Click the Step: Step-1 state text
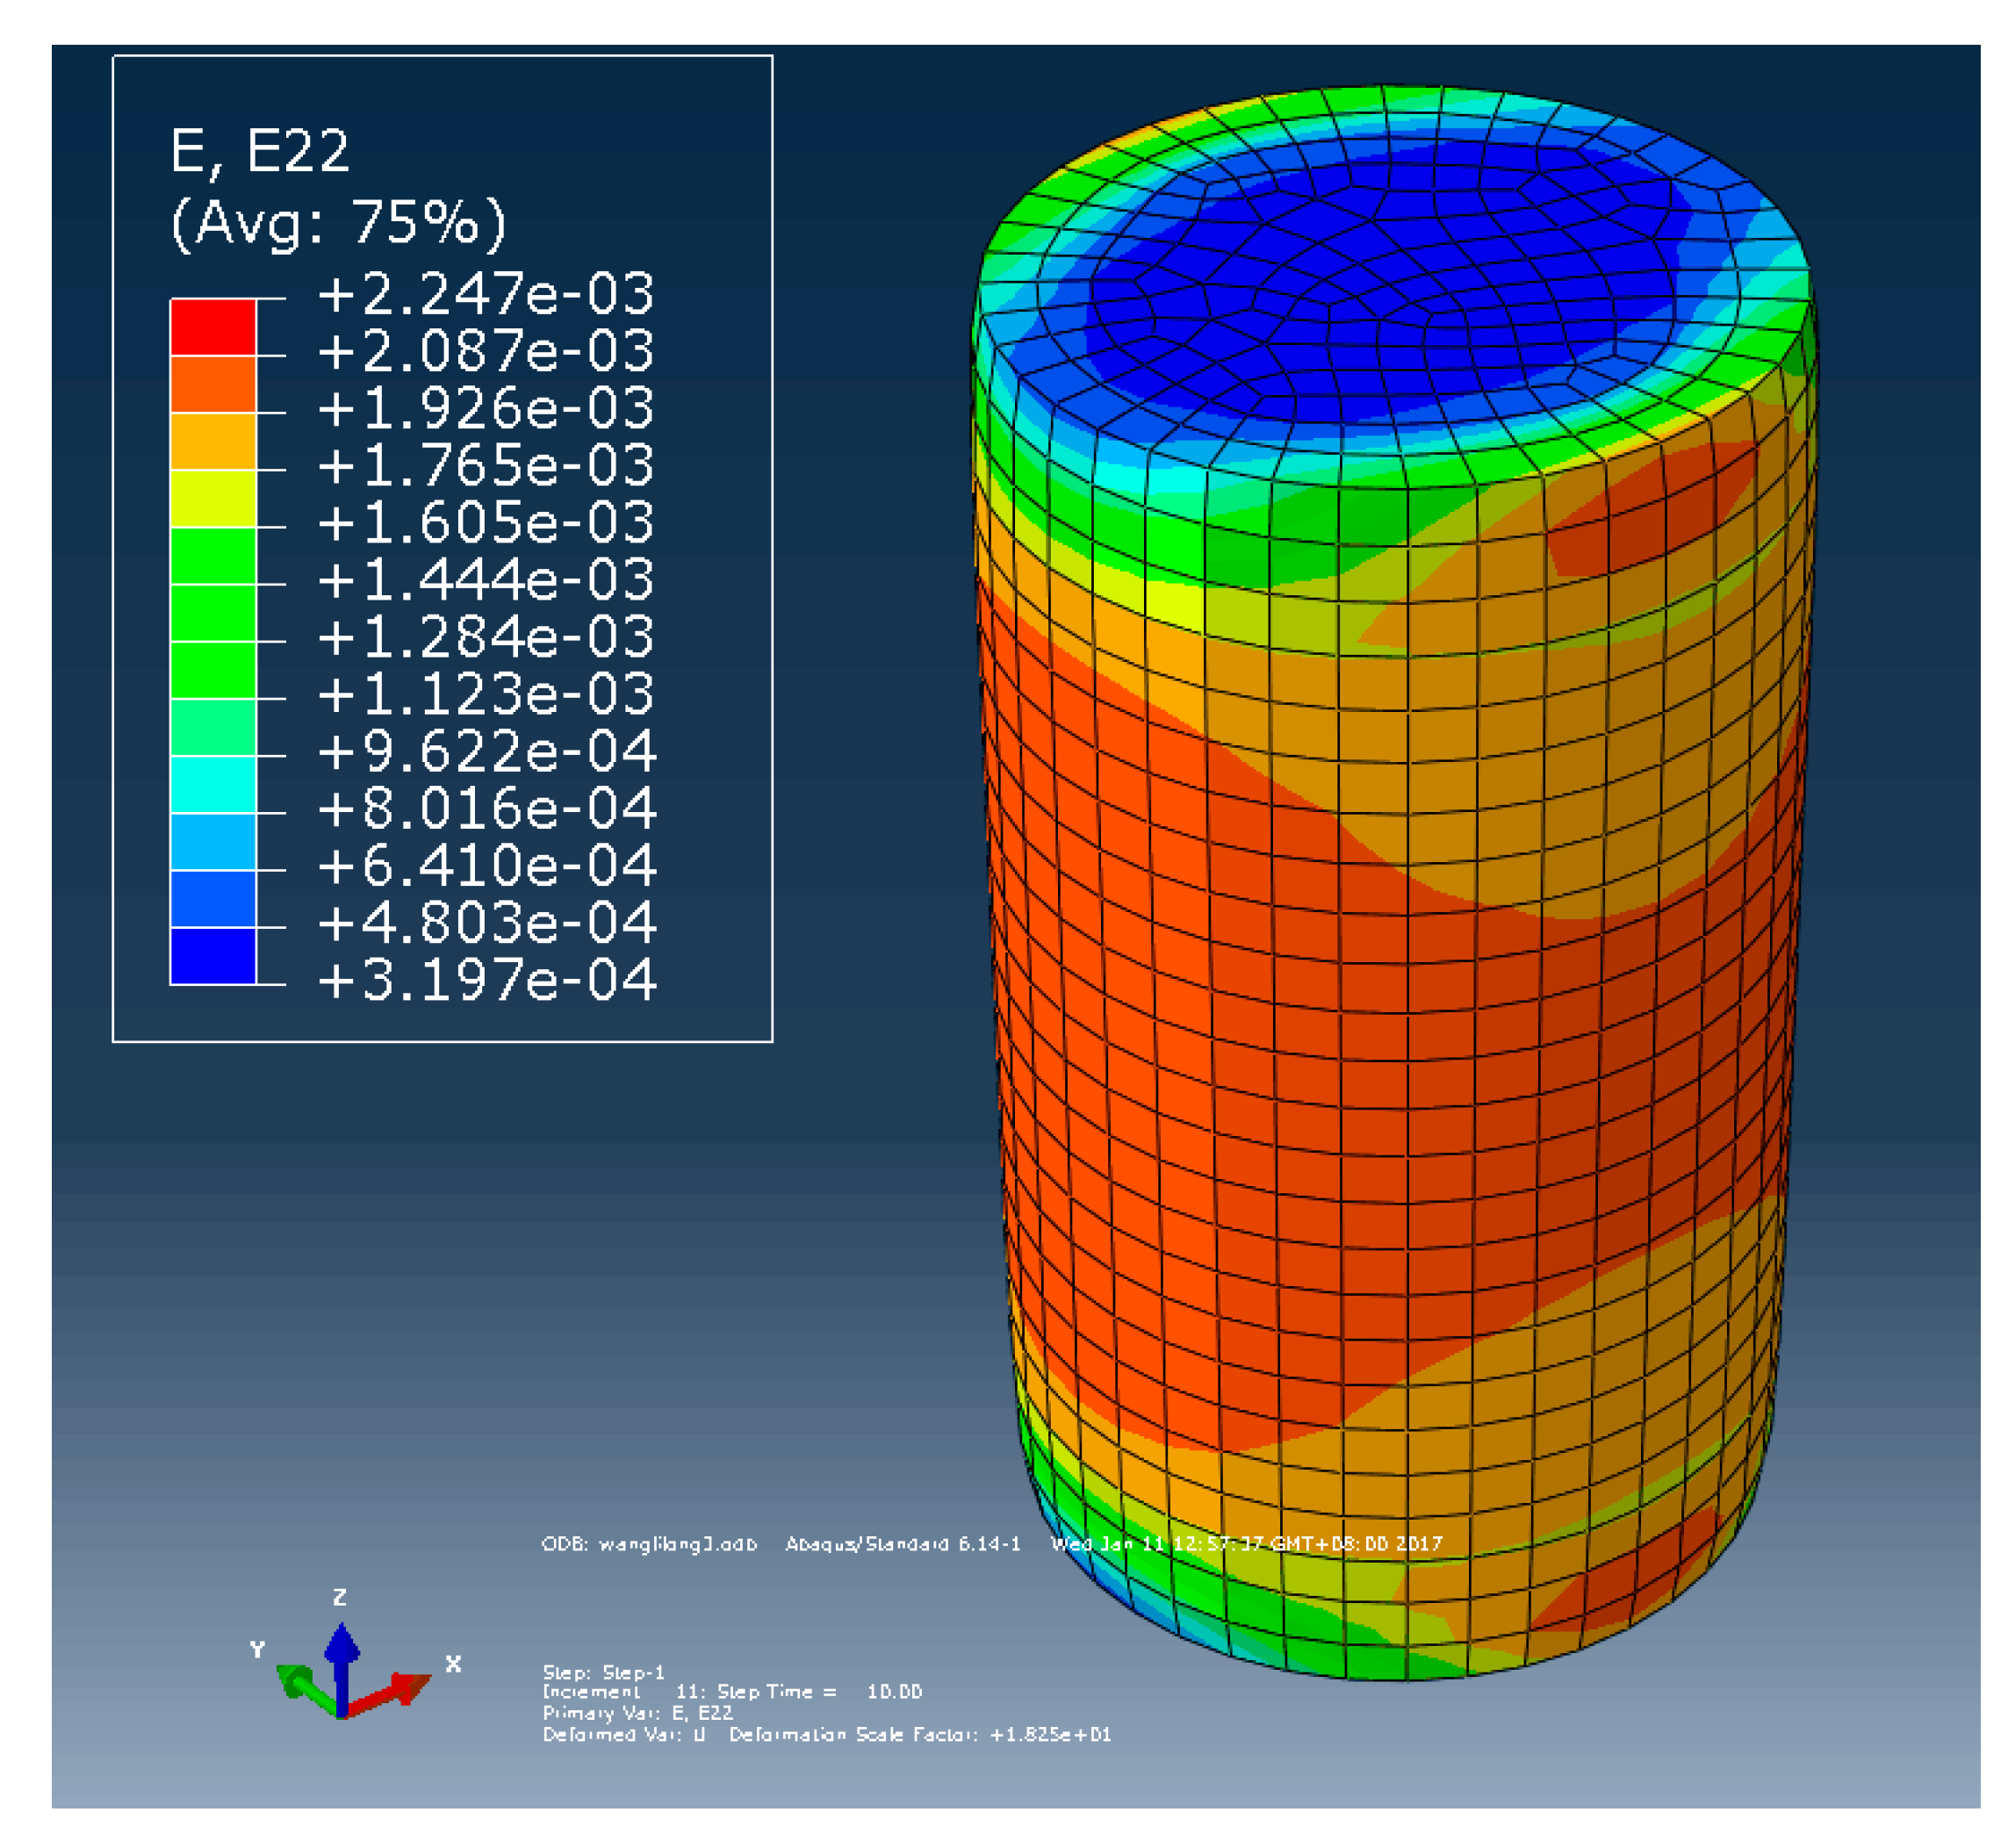 [603, 1672]
